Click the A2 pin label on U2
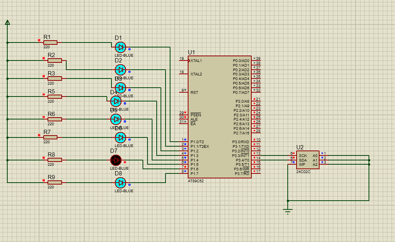The image size is (395, 242). coord(315,164)
